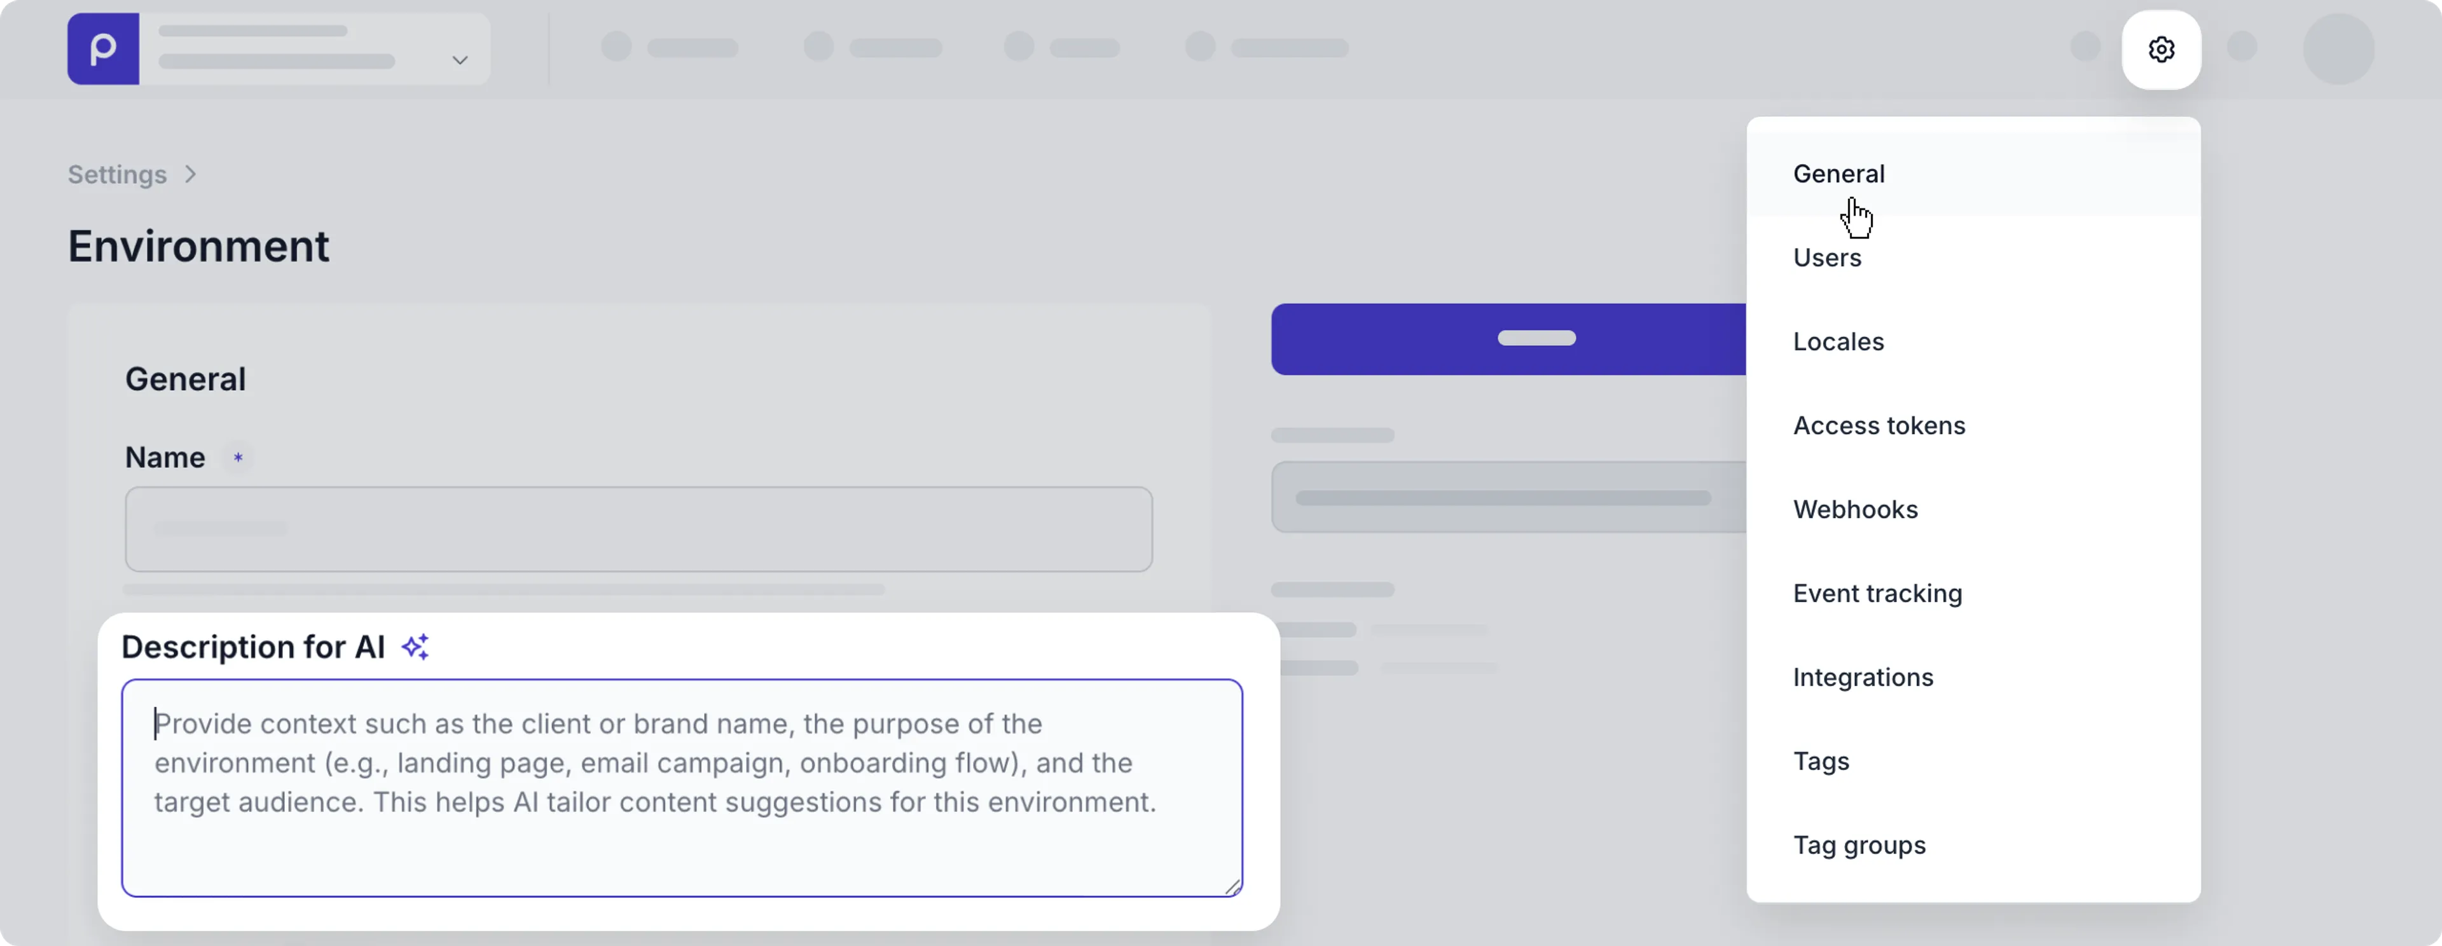Open Locales from settings menu
This screenshot has height=946, width=2442.
[1838, 342]
